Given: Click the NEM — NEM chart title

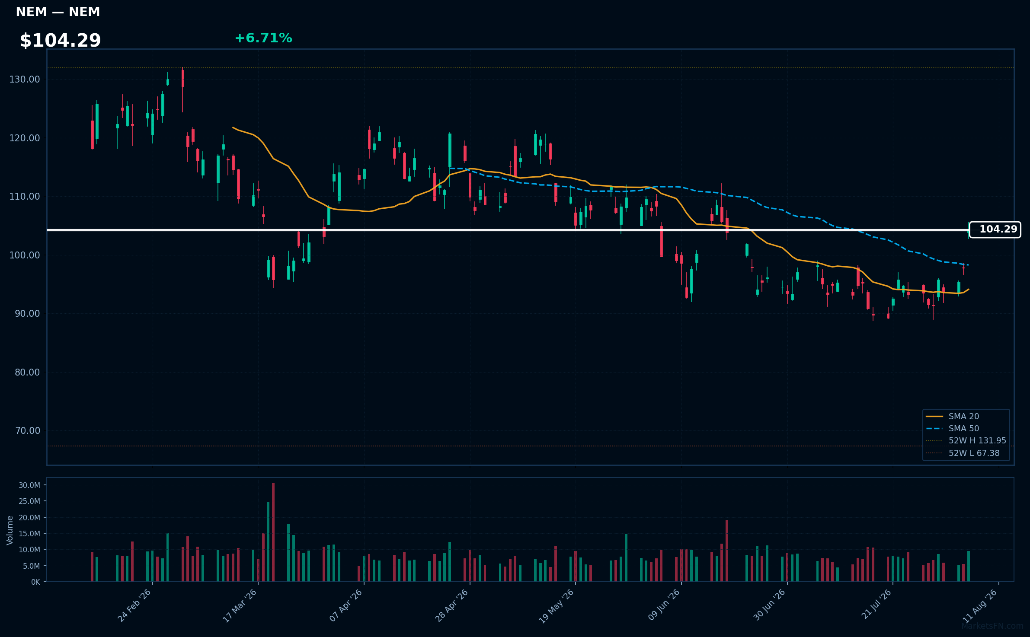Looking at the screenshot, I should coord(58,12).
